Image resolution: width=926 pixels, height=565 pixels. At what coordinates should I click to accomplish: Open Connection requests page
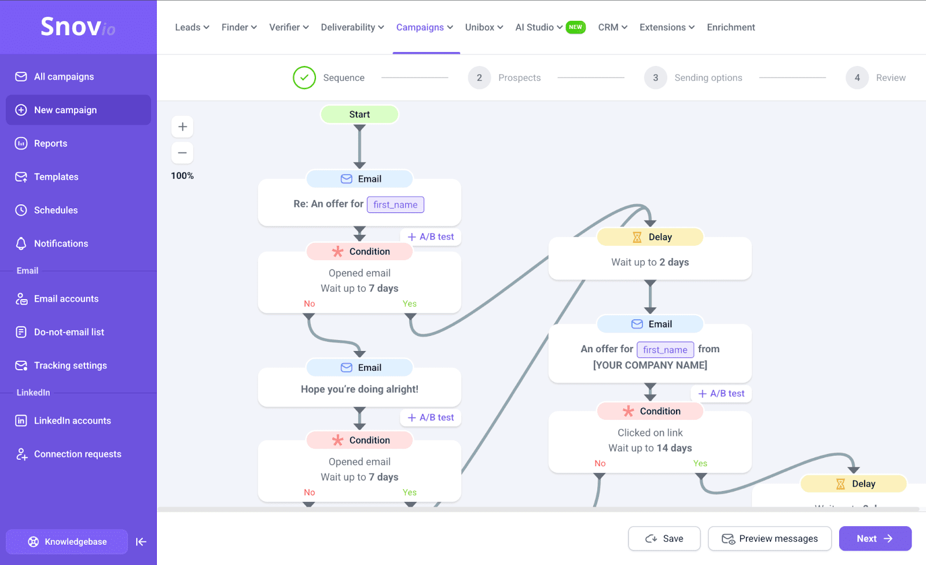tap(78, 453)
